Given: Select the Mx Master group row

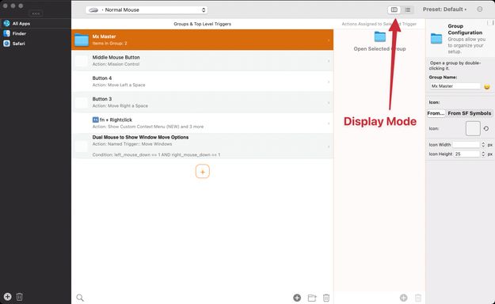Looking at the screenshot, I should [x=203, y=40].
